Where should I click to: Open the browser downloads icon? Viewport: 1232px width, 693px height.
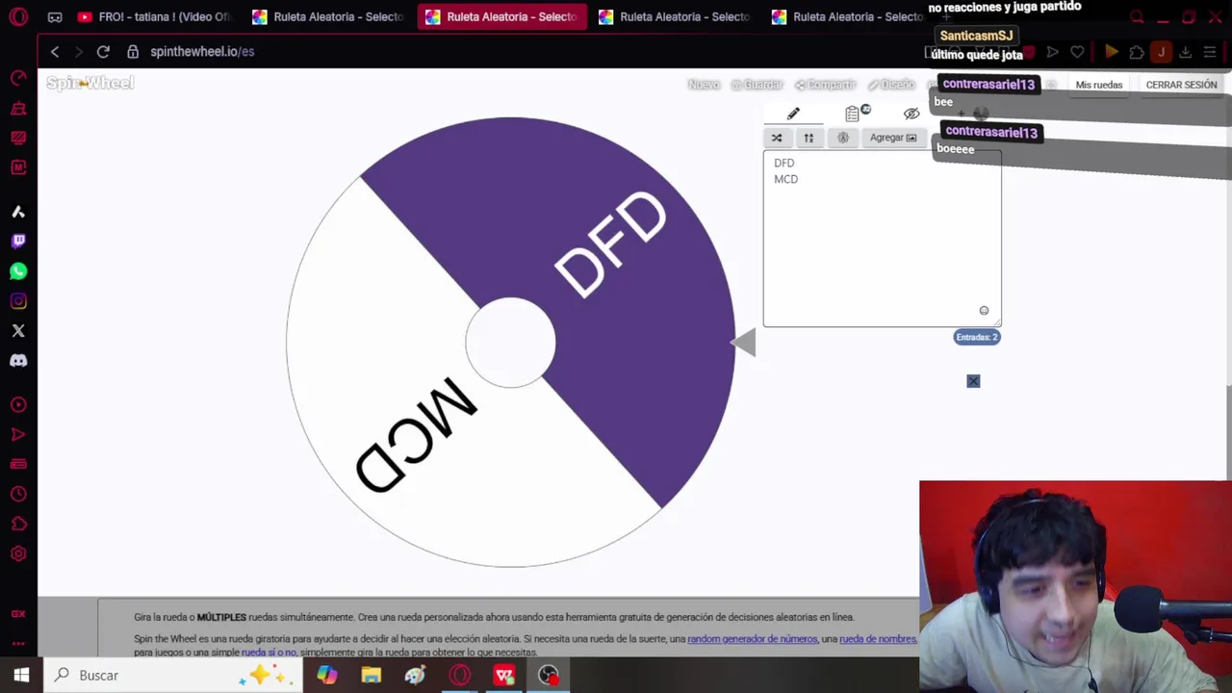pos(1186,52)
